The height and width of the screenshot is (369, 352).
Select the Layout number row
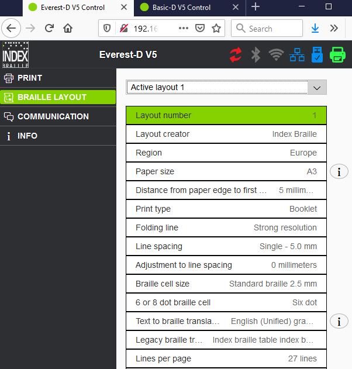point(226,115)
